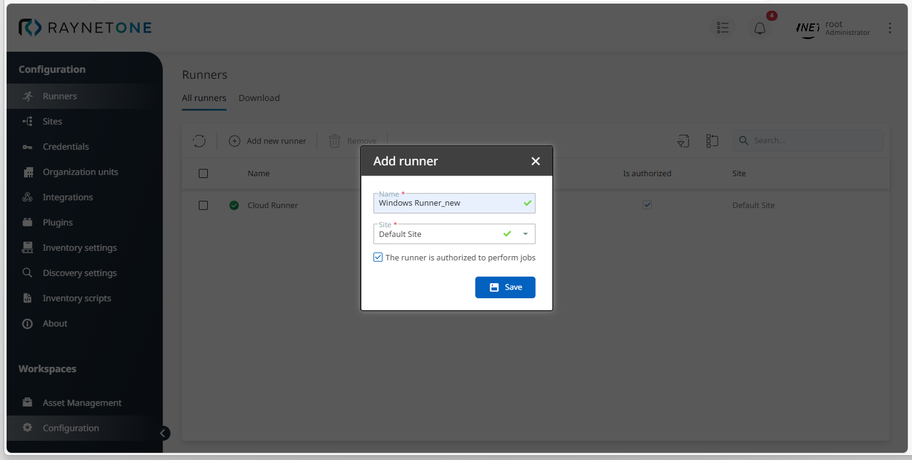Uncheck runner is authorized to perform jobs
This screenshot has width=912, height=460.
(378, 257)
